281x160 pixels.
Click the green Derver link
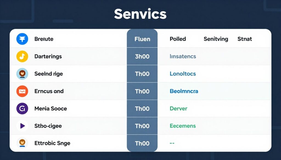click(x=178, y=109)
